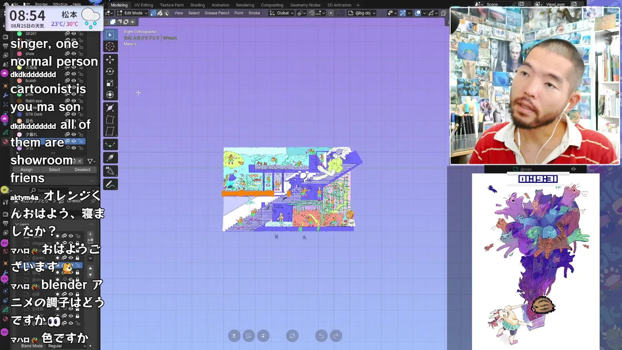Screen dimensions: 622x350
Task: Toggle visibility eye of SKIRT material
Action: point(74,34)
